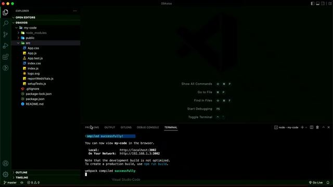333x187 pixels.
Task: Switch to the Output tab
Action: click(110, 127)
